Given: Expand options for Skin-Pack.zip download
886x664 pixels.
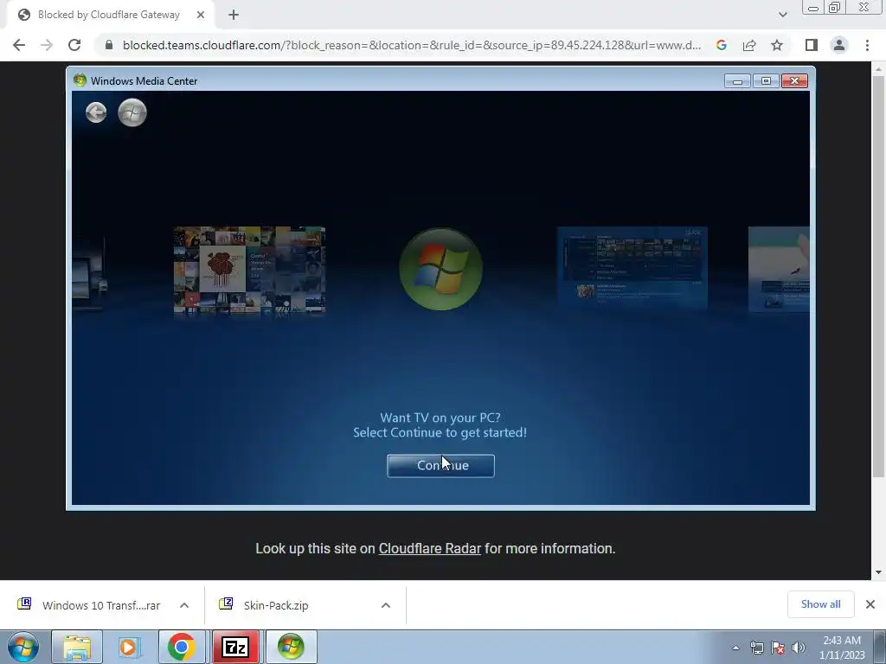Looking at the screenshot, I should [x=386, y=605].
